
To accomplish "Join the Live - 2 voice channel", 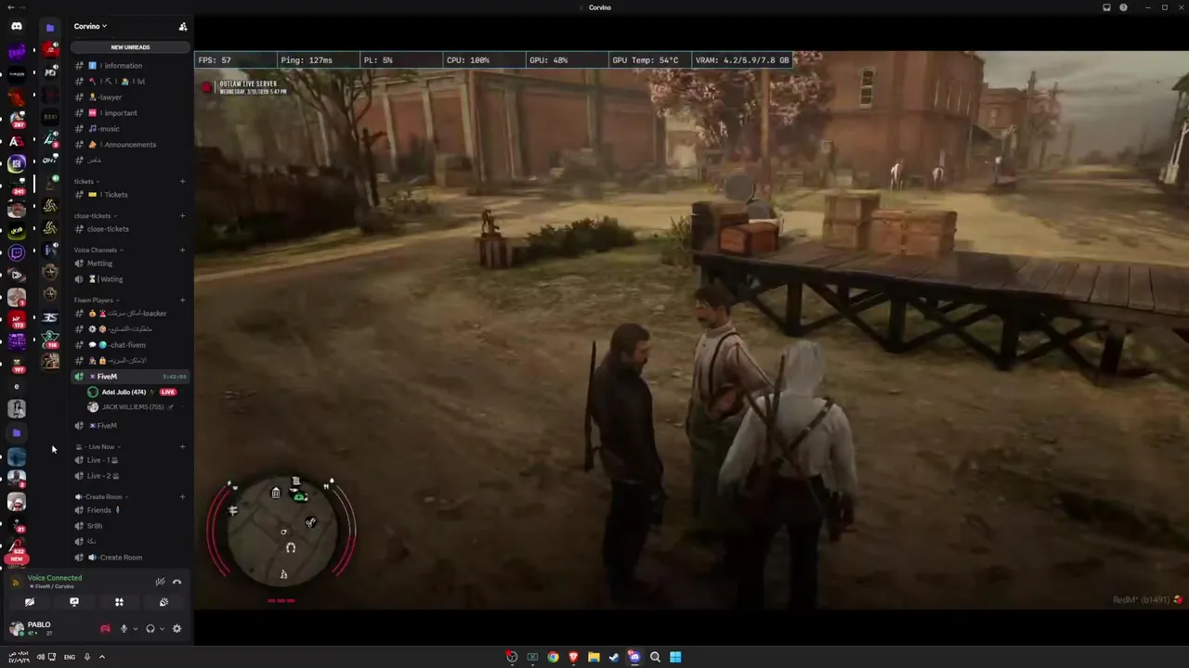I will click(x=130, y=476).
